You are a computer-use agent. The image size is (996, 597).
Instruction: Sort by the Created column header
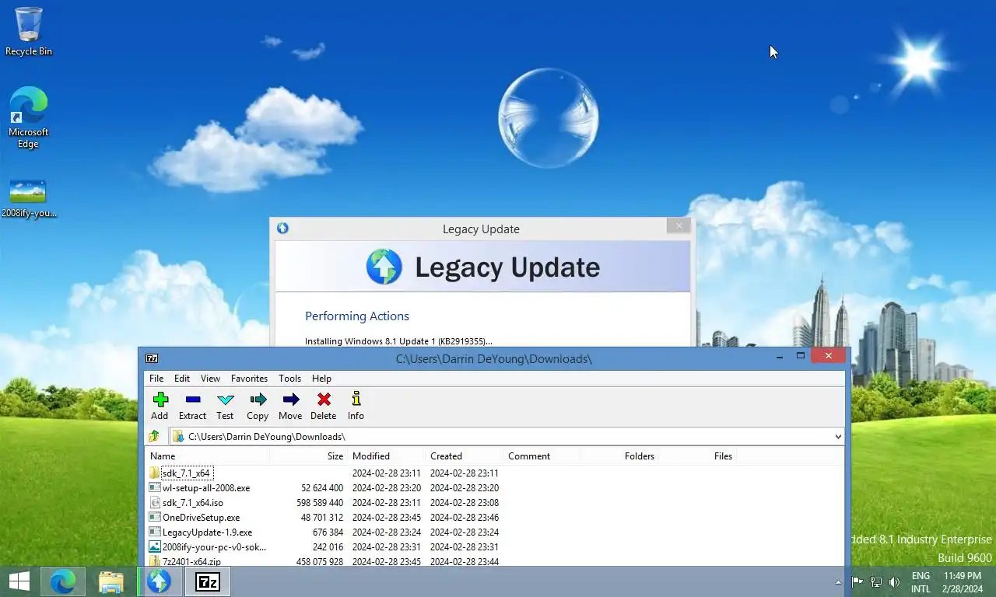pos(464,456)
